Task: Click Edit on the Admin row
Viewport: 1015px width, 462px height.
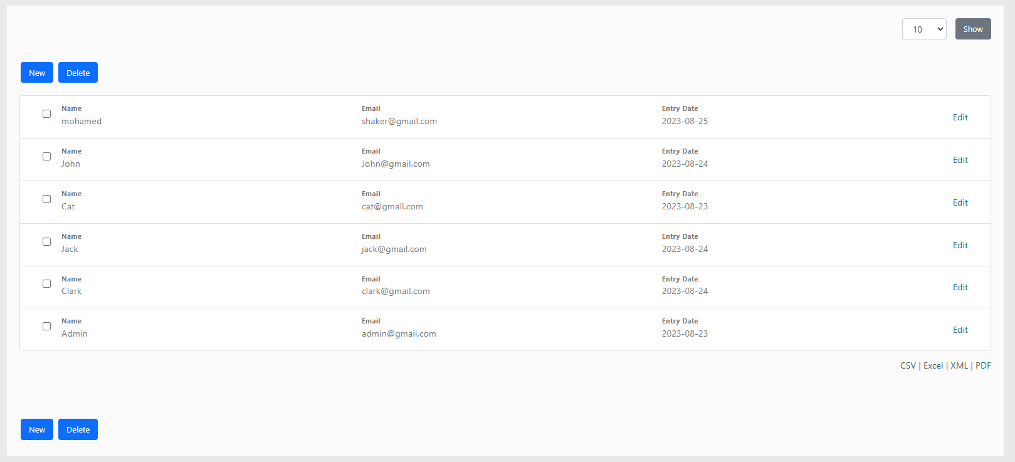Action: coord(960,330)
